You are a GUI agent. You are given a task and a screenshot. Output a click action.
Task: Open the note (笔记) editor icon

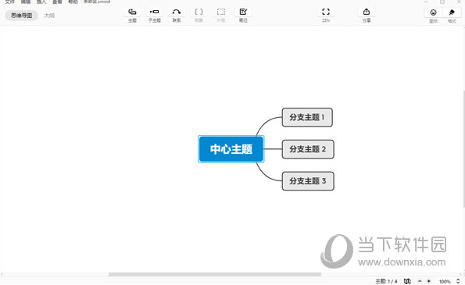point(243,12)
